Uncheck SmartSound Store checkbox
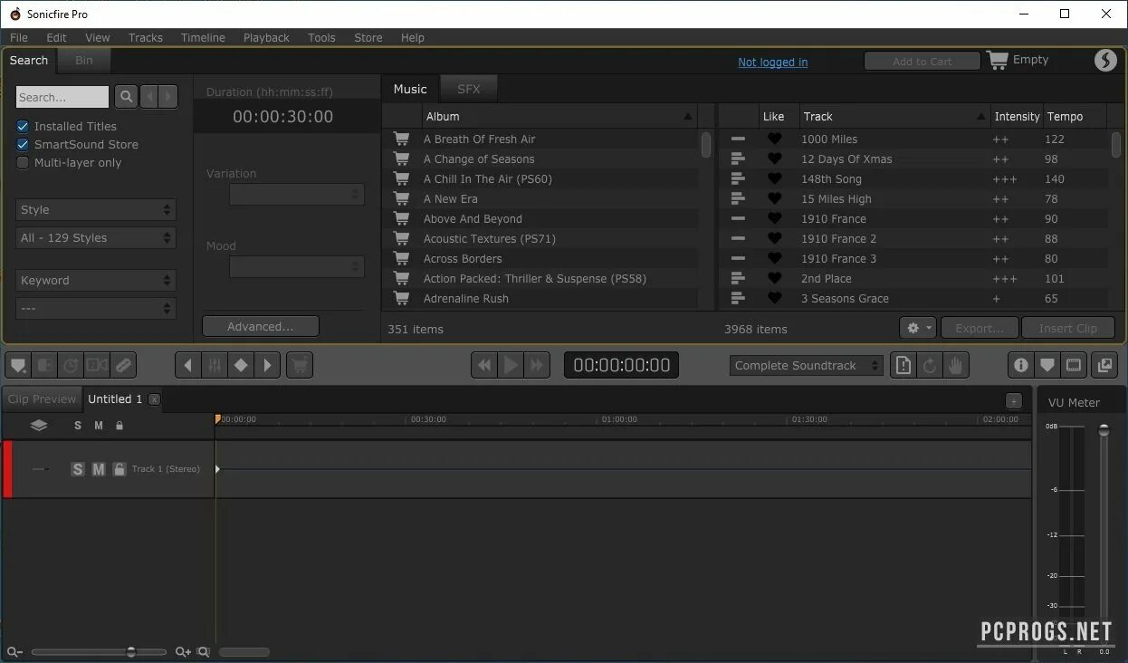1128x663 pixels. click(x=23, y=144)
